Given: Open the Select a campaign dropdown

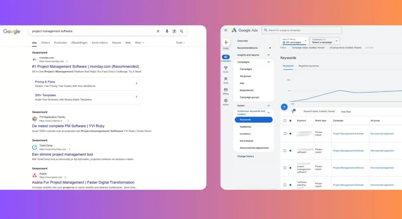Looking at the screenshot, I should pyautogui.click(x=325, y=41).
